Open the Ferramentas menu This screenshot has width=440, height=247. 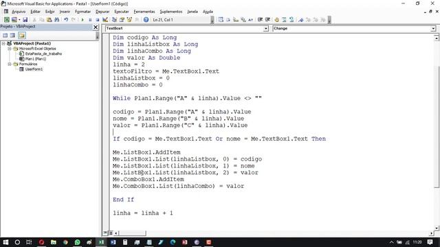click(144, 12)
